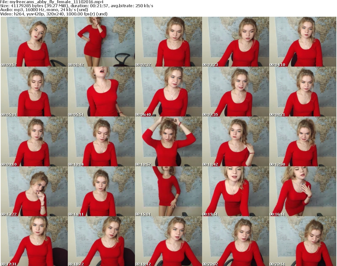This screenshot has width=337, height=266.
Task: Pick the frame timestamped 00:10:52
Action: pyautogui.click(x=168, y=142)
